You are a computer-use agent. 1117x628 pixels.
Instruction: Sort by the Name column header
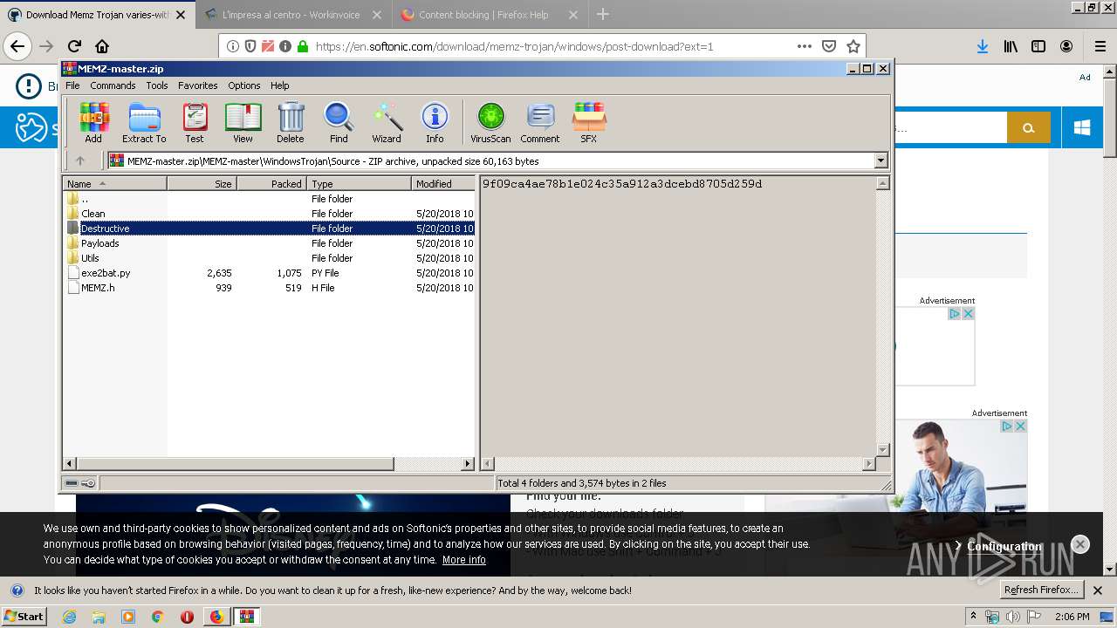click(114, 183)
